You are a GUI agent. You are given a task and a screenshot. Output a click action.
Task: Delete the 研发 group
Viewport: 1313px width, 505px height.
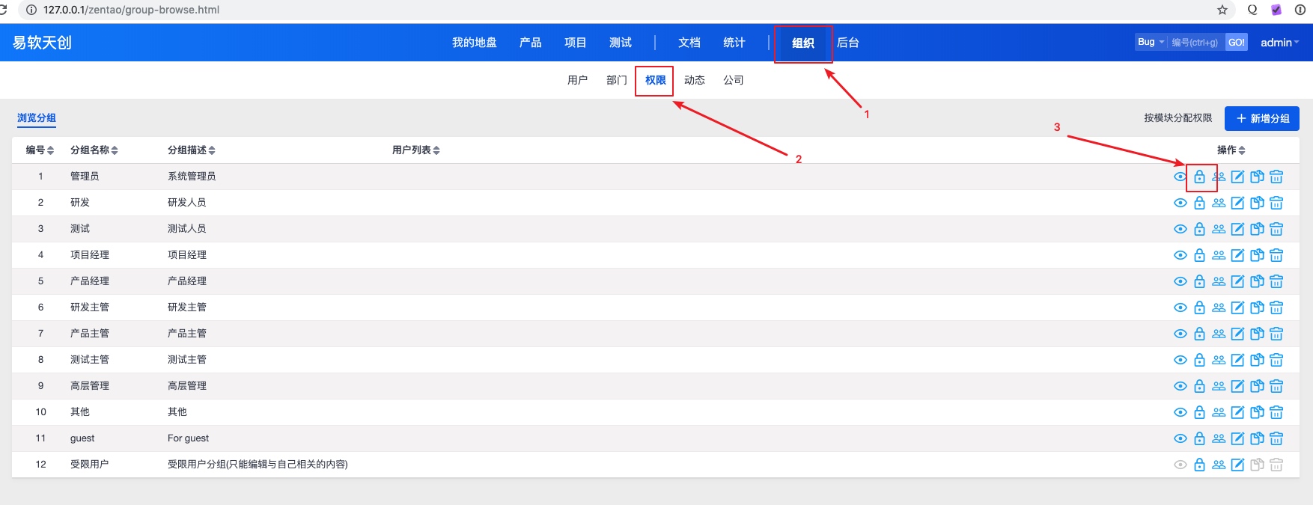pyautogui.click(x=1276, y=203)
